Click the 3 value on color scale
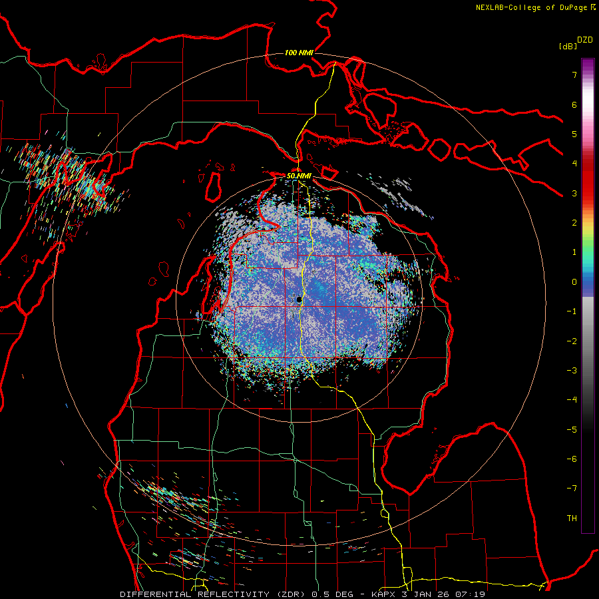Viewport: 599px width, 599px height. click(x=574, y=193)
